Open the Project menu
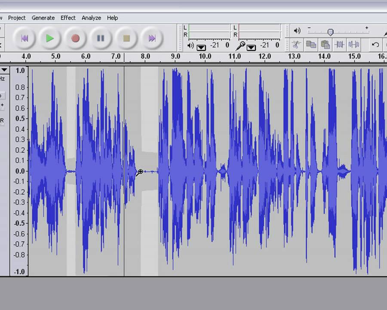Image resolution: width=387 pixels, height=310 pixels. coord(17,18)
